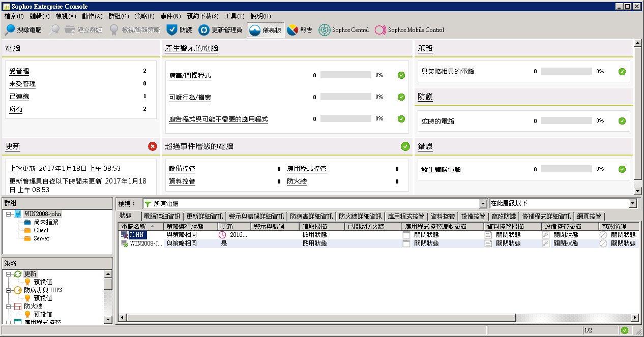Click the computer list horizontal scrollbar right arrow

pos(635,318)
